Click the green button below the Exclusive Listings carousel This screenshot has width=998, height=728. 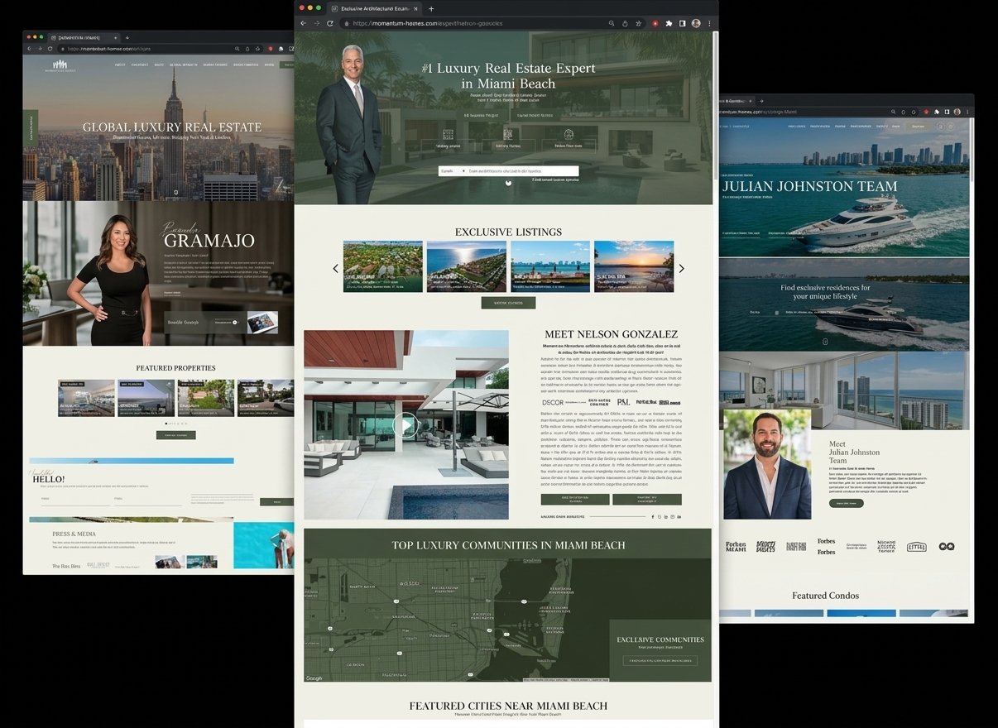point(508,303)
